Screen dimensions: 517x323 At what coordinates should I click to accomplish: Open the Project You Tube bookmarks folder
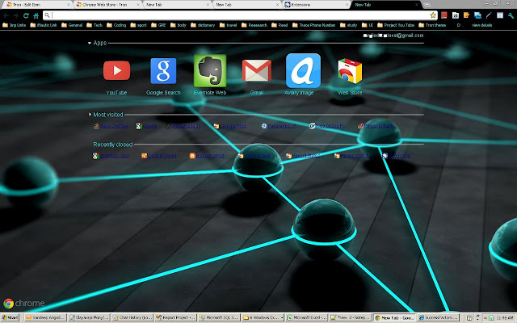(x=396, y=25)
